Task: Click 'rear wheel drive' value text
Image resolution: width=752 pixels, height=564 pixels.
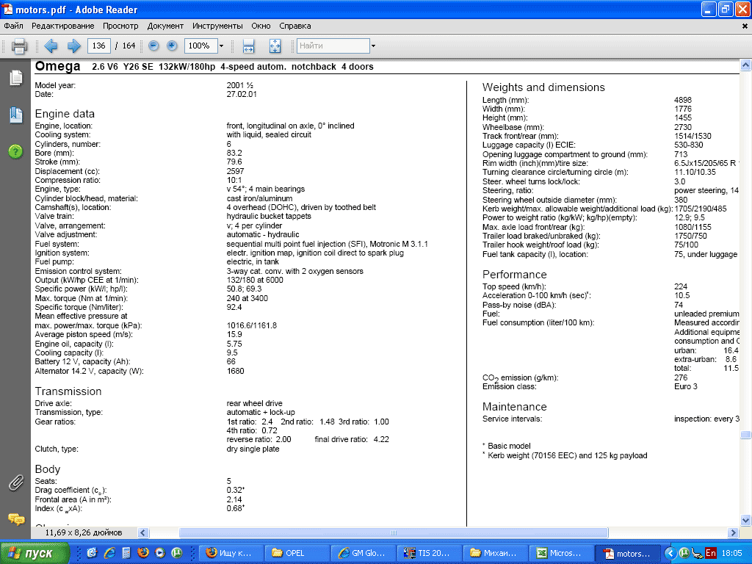Action: tap(255, 403)
